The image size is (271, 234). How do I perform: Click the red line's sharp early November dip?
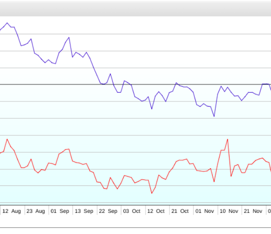[214, 182]
